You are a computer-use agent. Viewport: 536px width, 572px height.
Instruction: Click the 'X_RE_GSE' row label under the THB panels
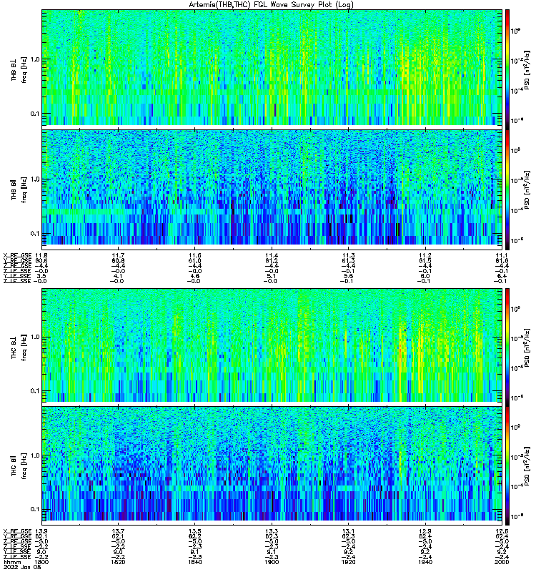coord(17,255)
